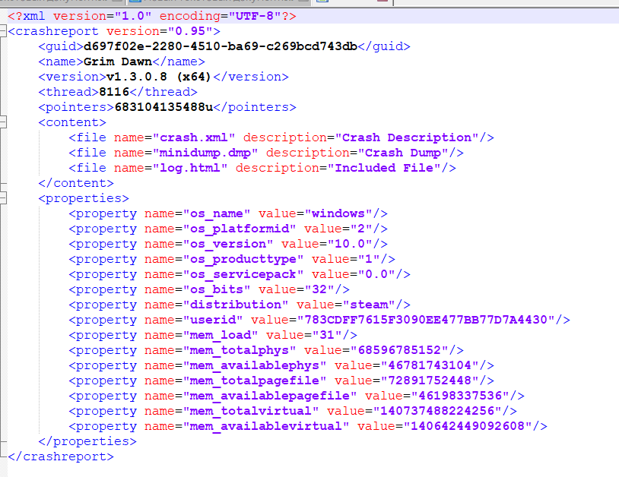Click the guid value d697f02e-2280-4510-ba69-c269bcd743db
The image size is (619, 477).
(x=221, y=46)
